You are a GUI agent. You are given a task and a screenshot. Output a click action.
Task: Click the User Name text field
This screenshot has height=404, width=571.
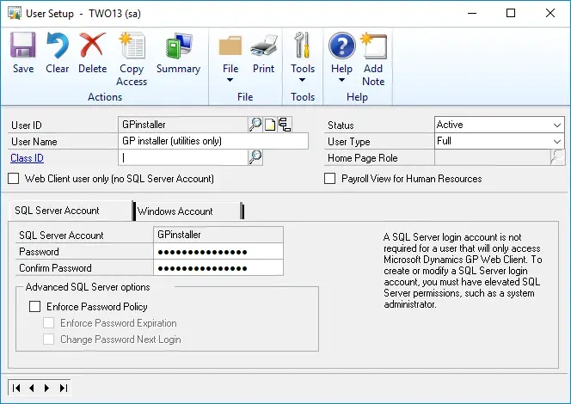coord(213,142)
